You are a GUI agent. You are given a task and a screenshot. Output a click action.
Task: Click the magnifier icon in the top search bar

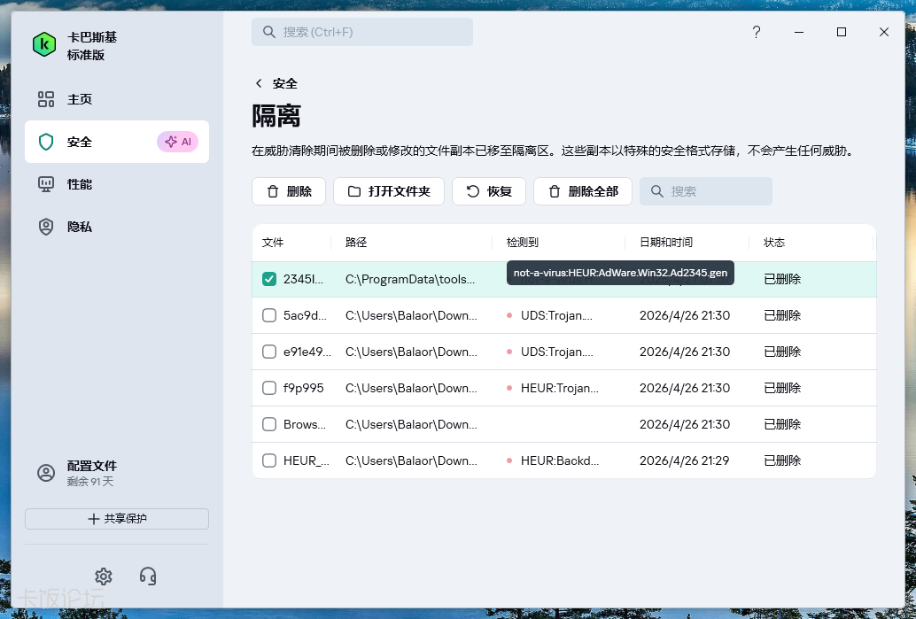[x=268, y=32]
